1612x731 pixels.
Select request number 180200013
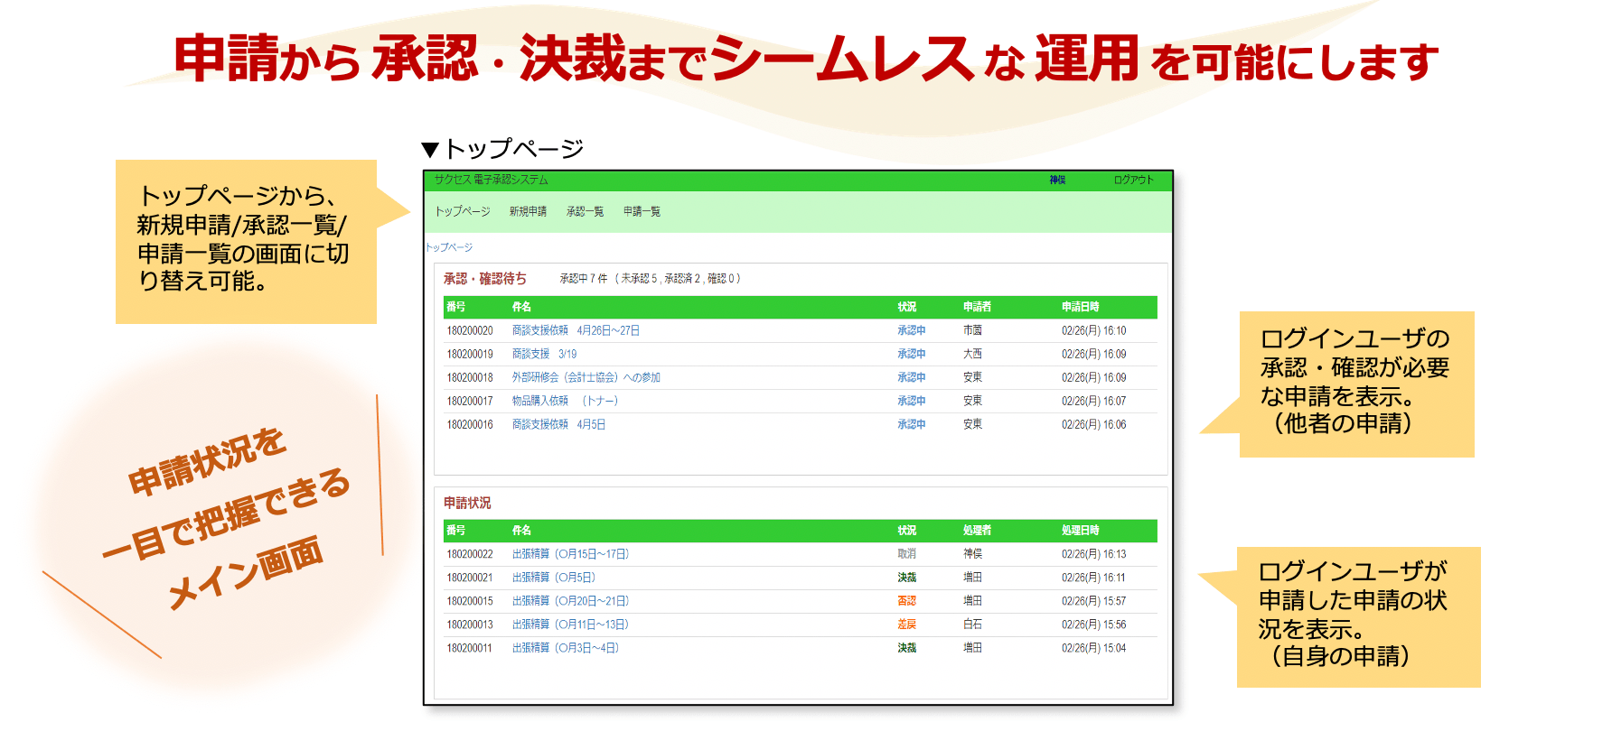470,625
